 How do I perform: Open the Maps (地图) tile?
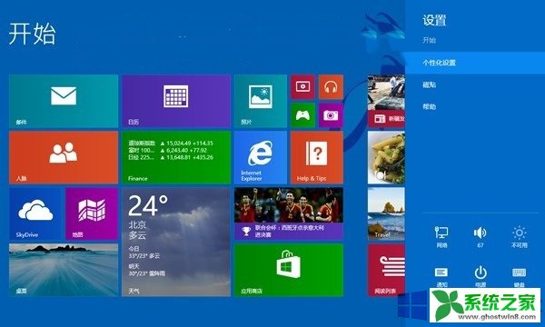pyautogui.click(x=92, y=213)
